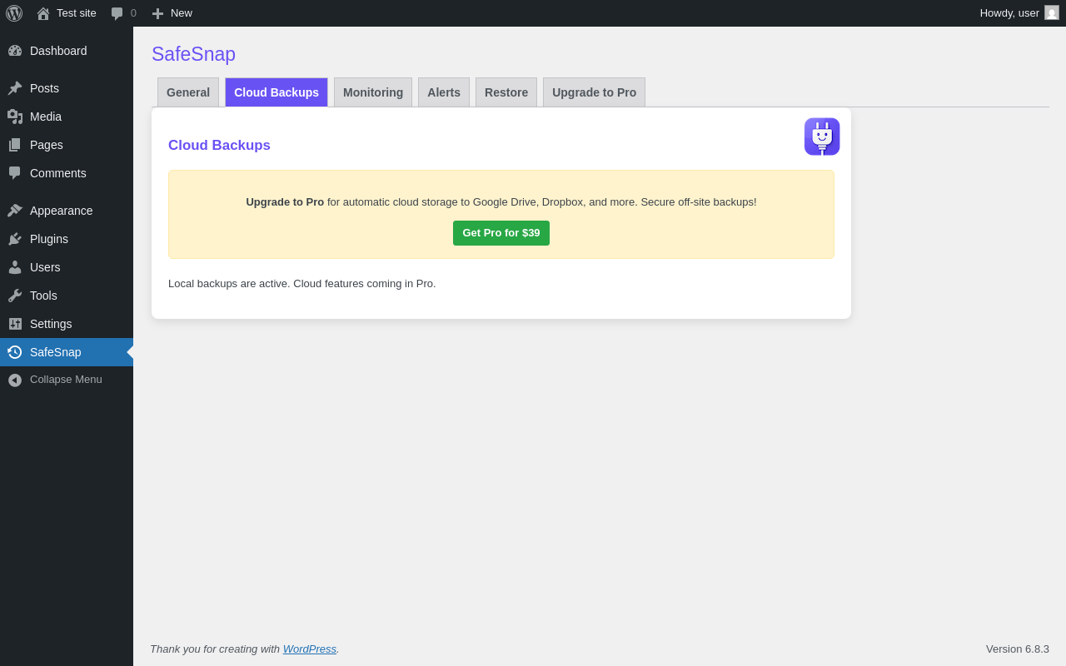Open the Appearance menu label
This screenshot has height=666, width=1066.
point(62,211)
